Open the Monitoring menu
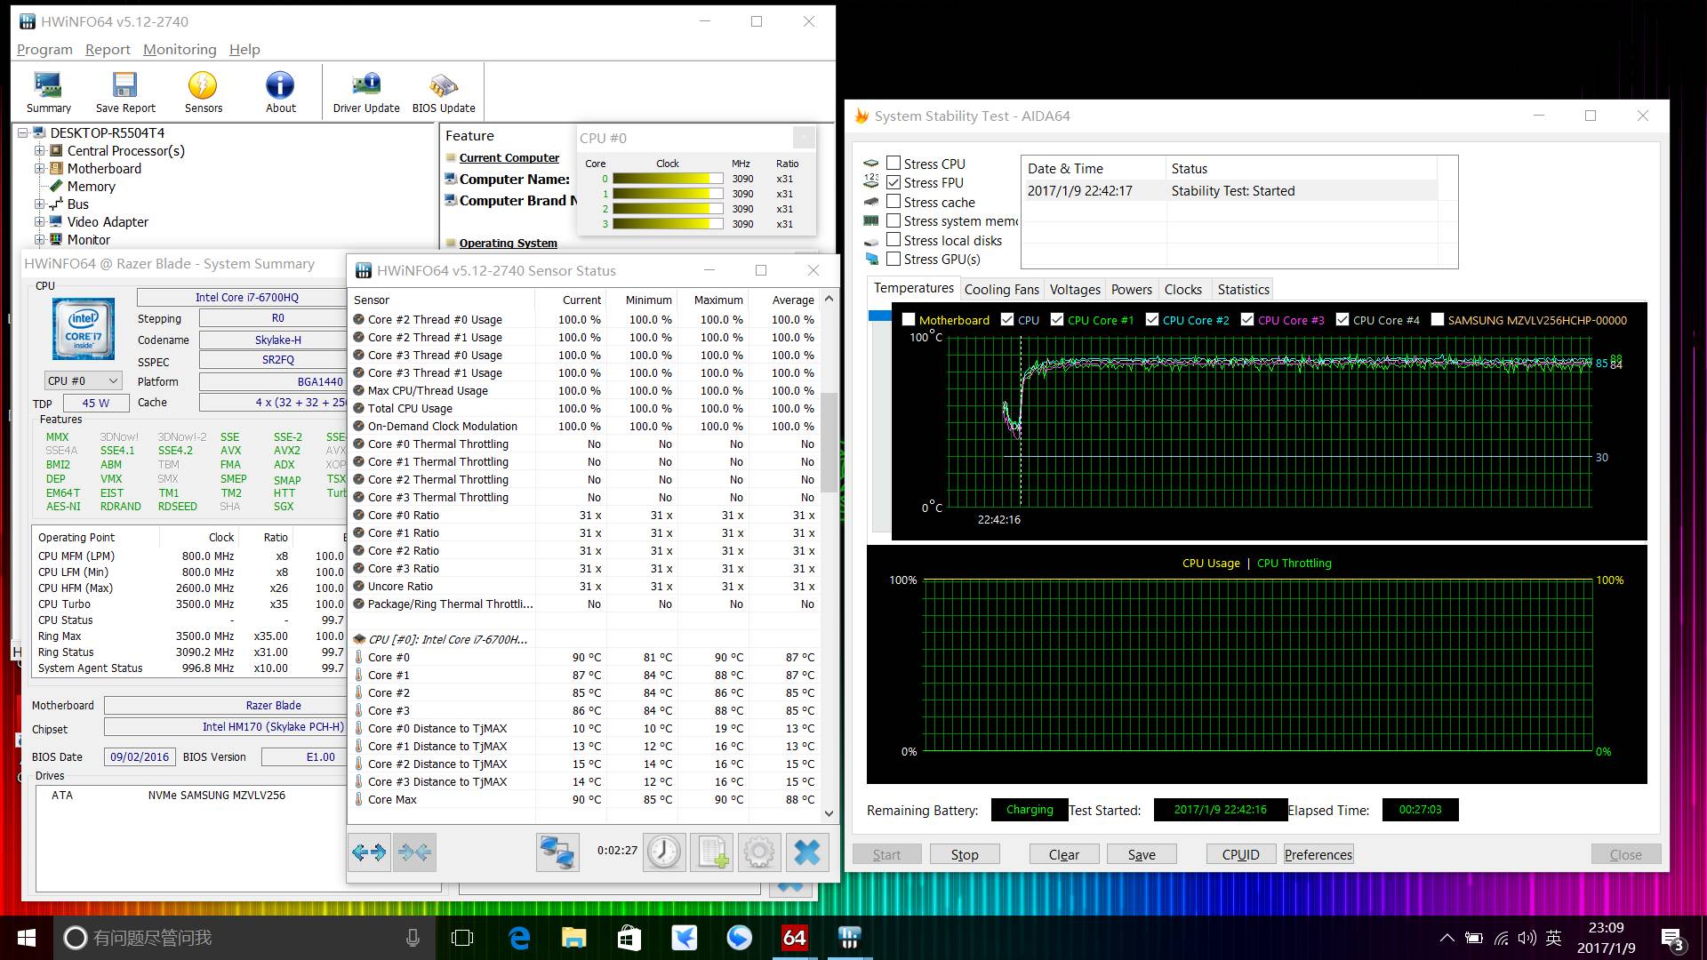 [x=180, y=50]
